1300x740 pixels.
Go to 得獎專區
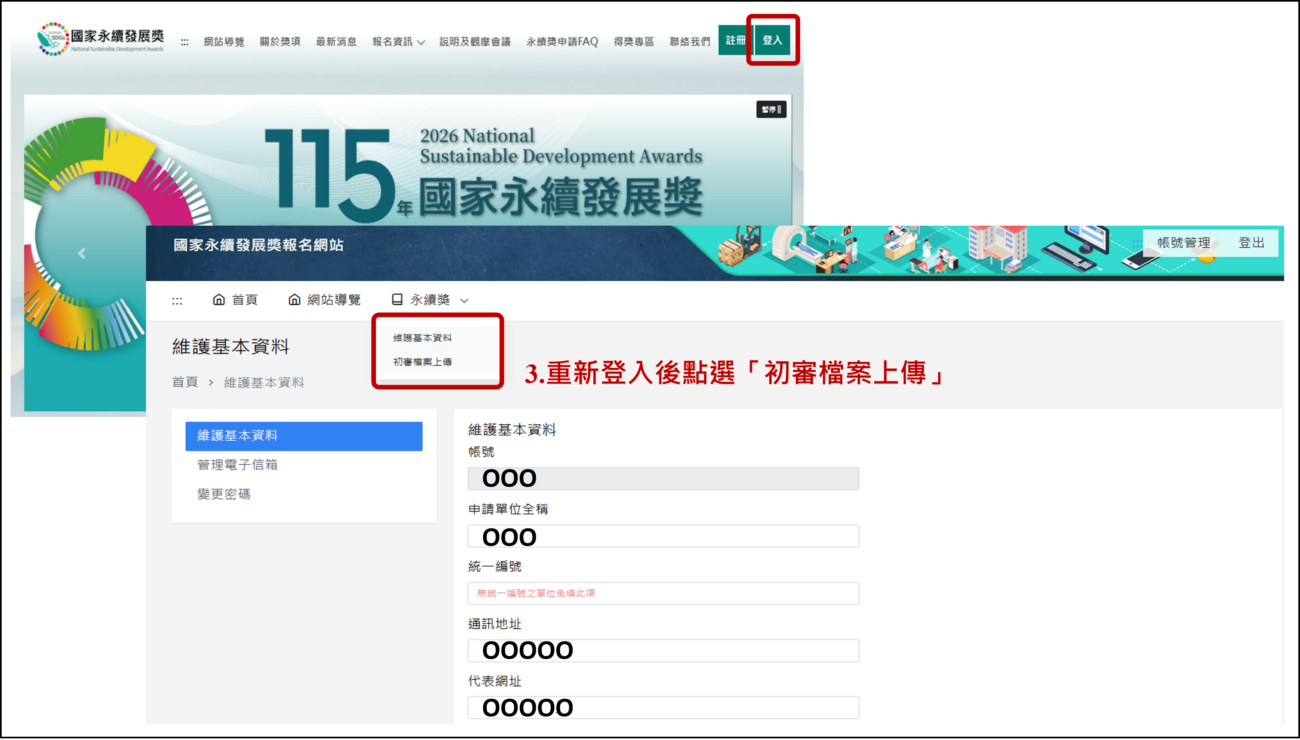(634, 42)
